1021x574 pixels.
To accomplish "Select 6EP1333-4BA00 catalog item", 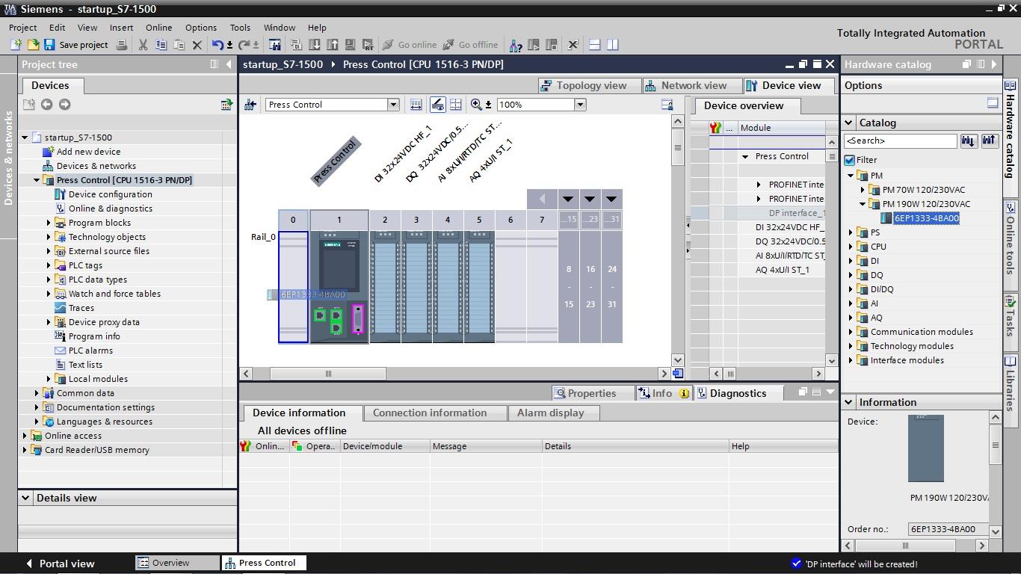I will click(x=926, y=218).
